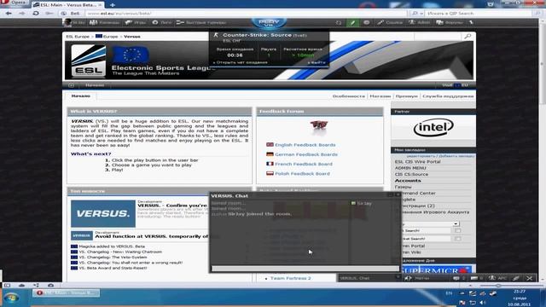Image resolution: width=546 pixels, height=307 pixels.
Task: Click the Opera Turbo icon in status bar
Action: [x=50, y=285]
